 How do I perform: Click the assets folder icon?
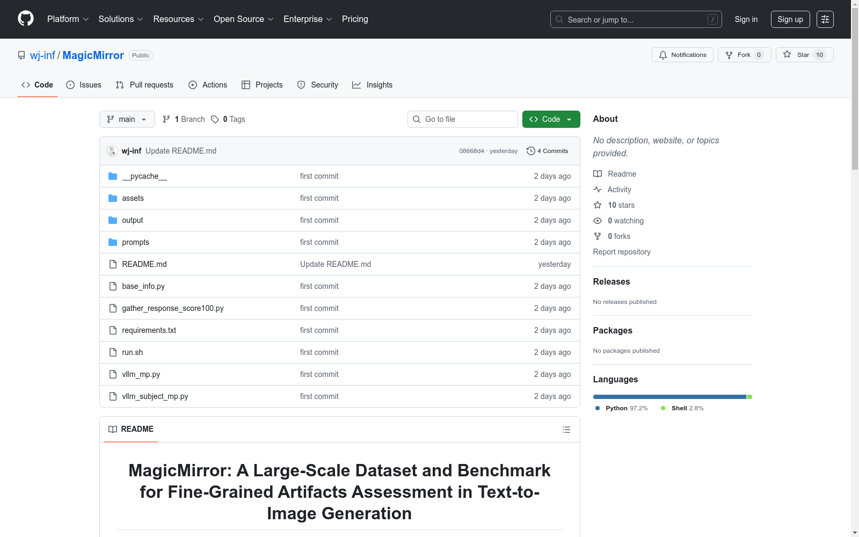(x=113, y=198)
